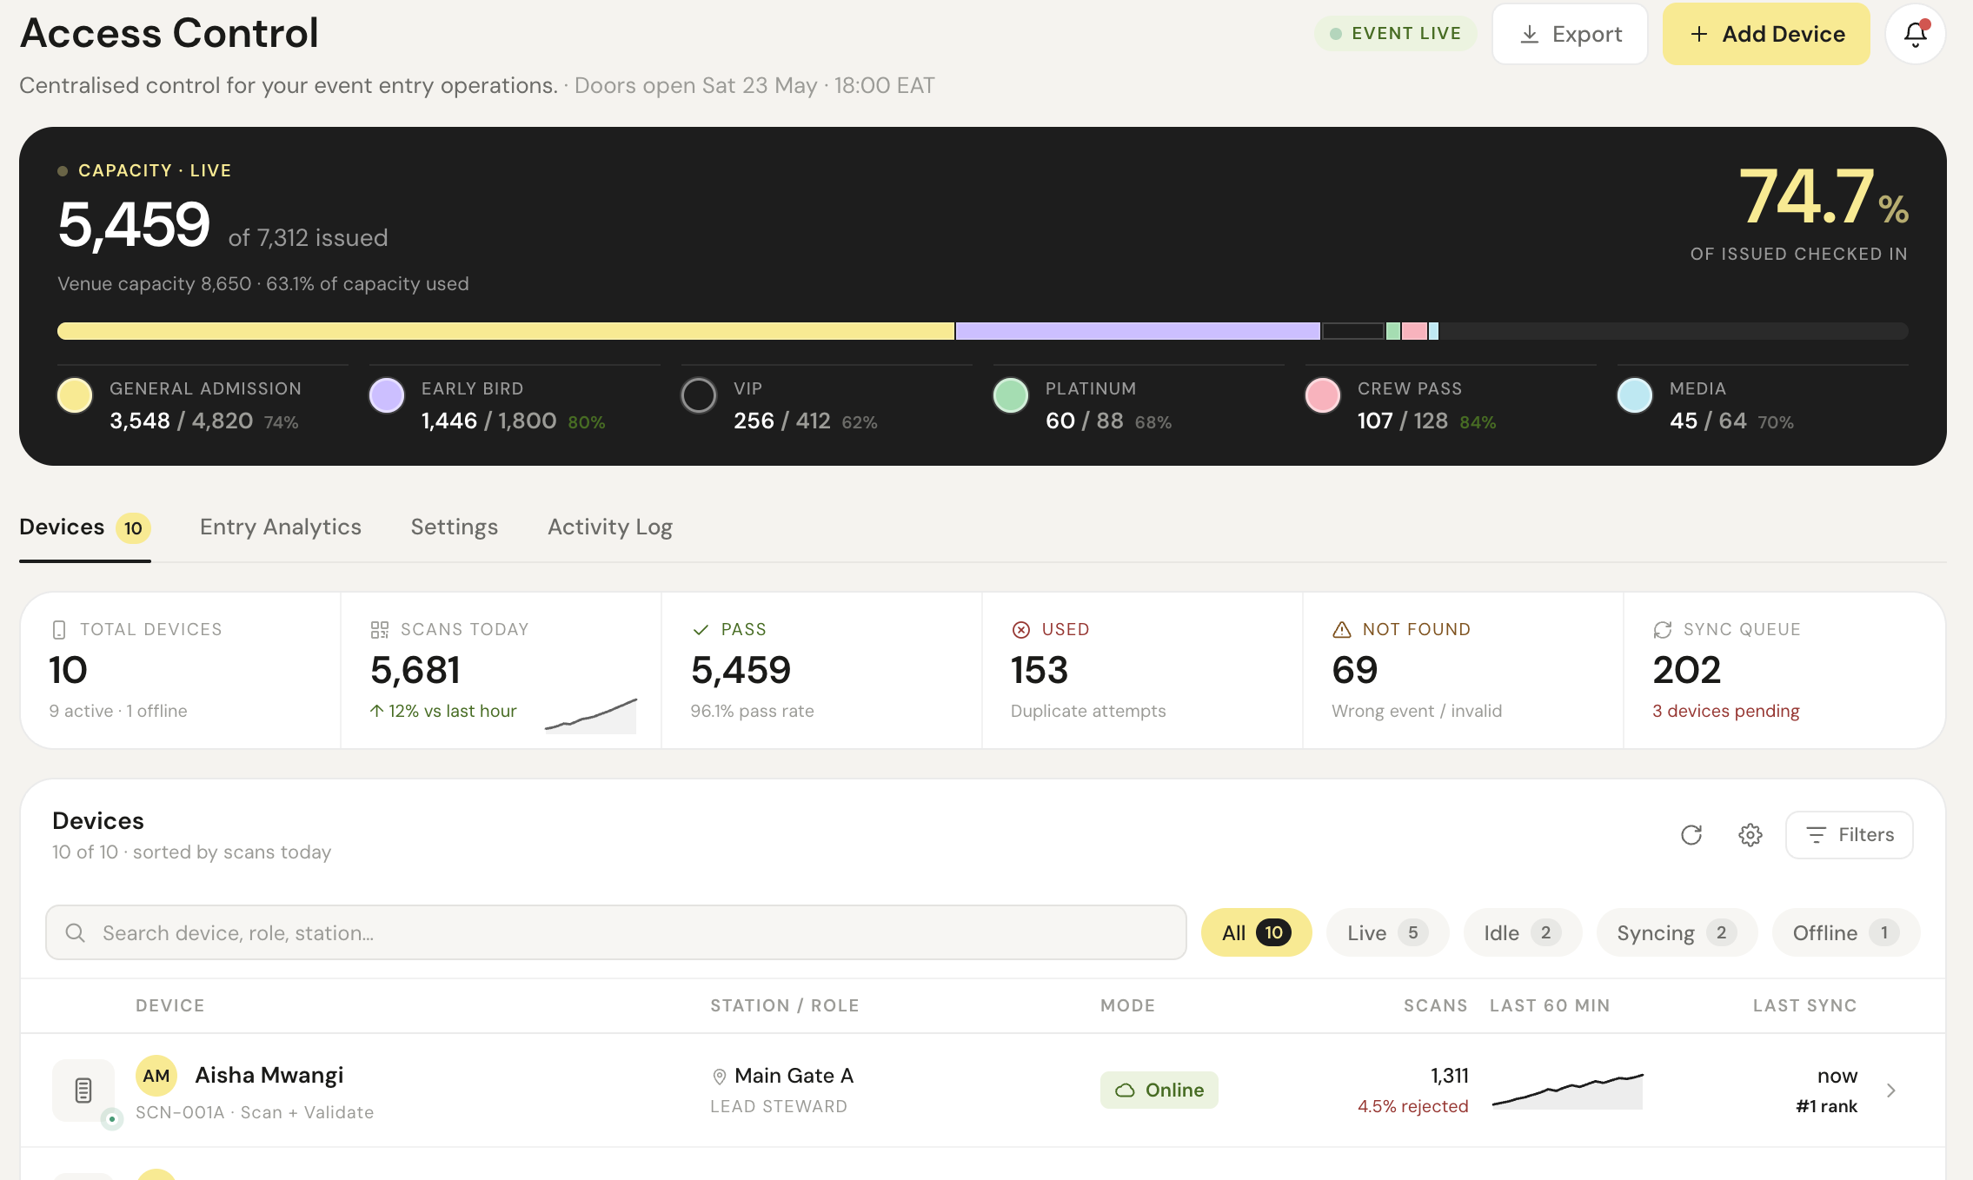Select the All devices filter chip
The width and height of the screenshot is (1973, 1180).
click(x=1256, y=932)
